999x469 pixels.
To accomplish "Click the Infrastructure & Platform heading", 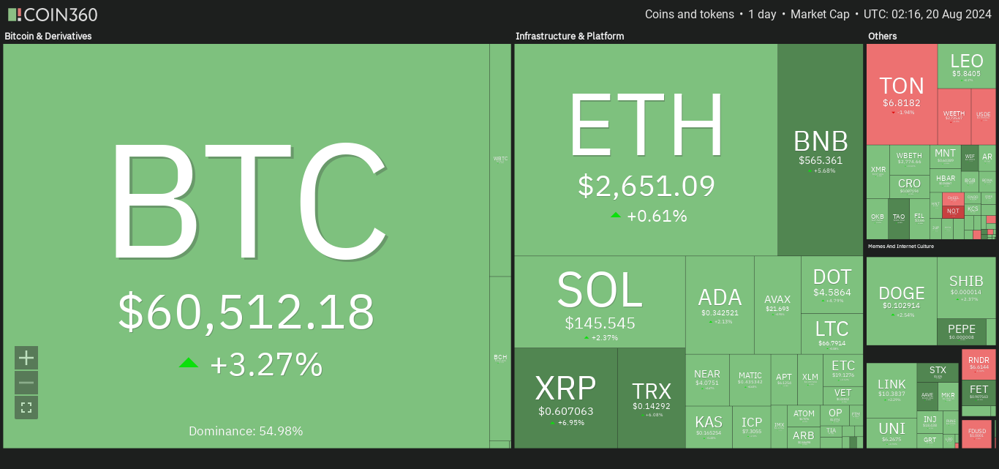I will point(570,36).
